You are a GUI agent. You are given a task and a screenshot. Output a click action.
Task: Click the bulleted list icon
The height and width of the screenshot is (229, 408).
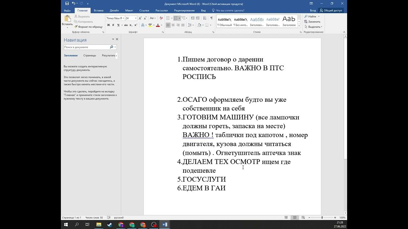coord(168,18)
